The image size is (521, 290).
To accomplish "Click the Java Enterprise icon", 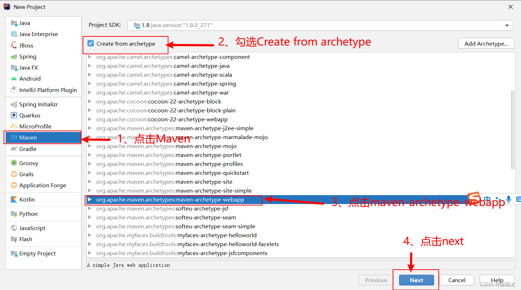I will (14, 34).
